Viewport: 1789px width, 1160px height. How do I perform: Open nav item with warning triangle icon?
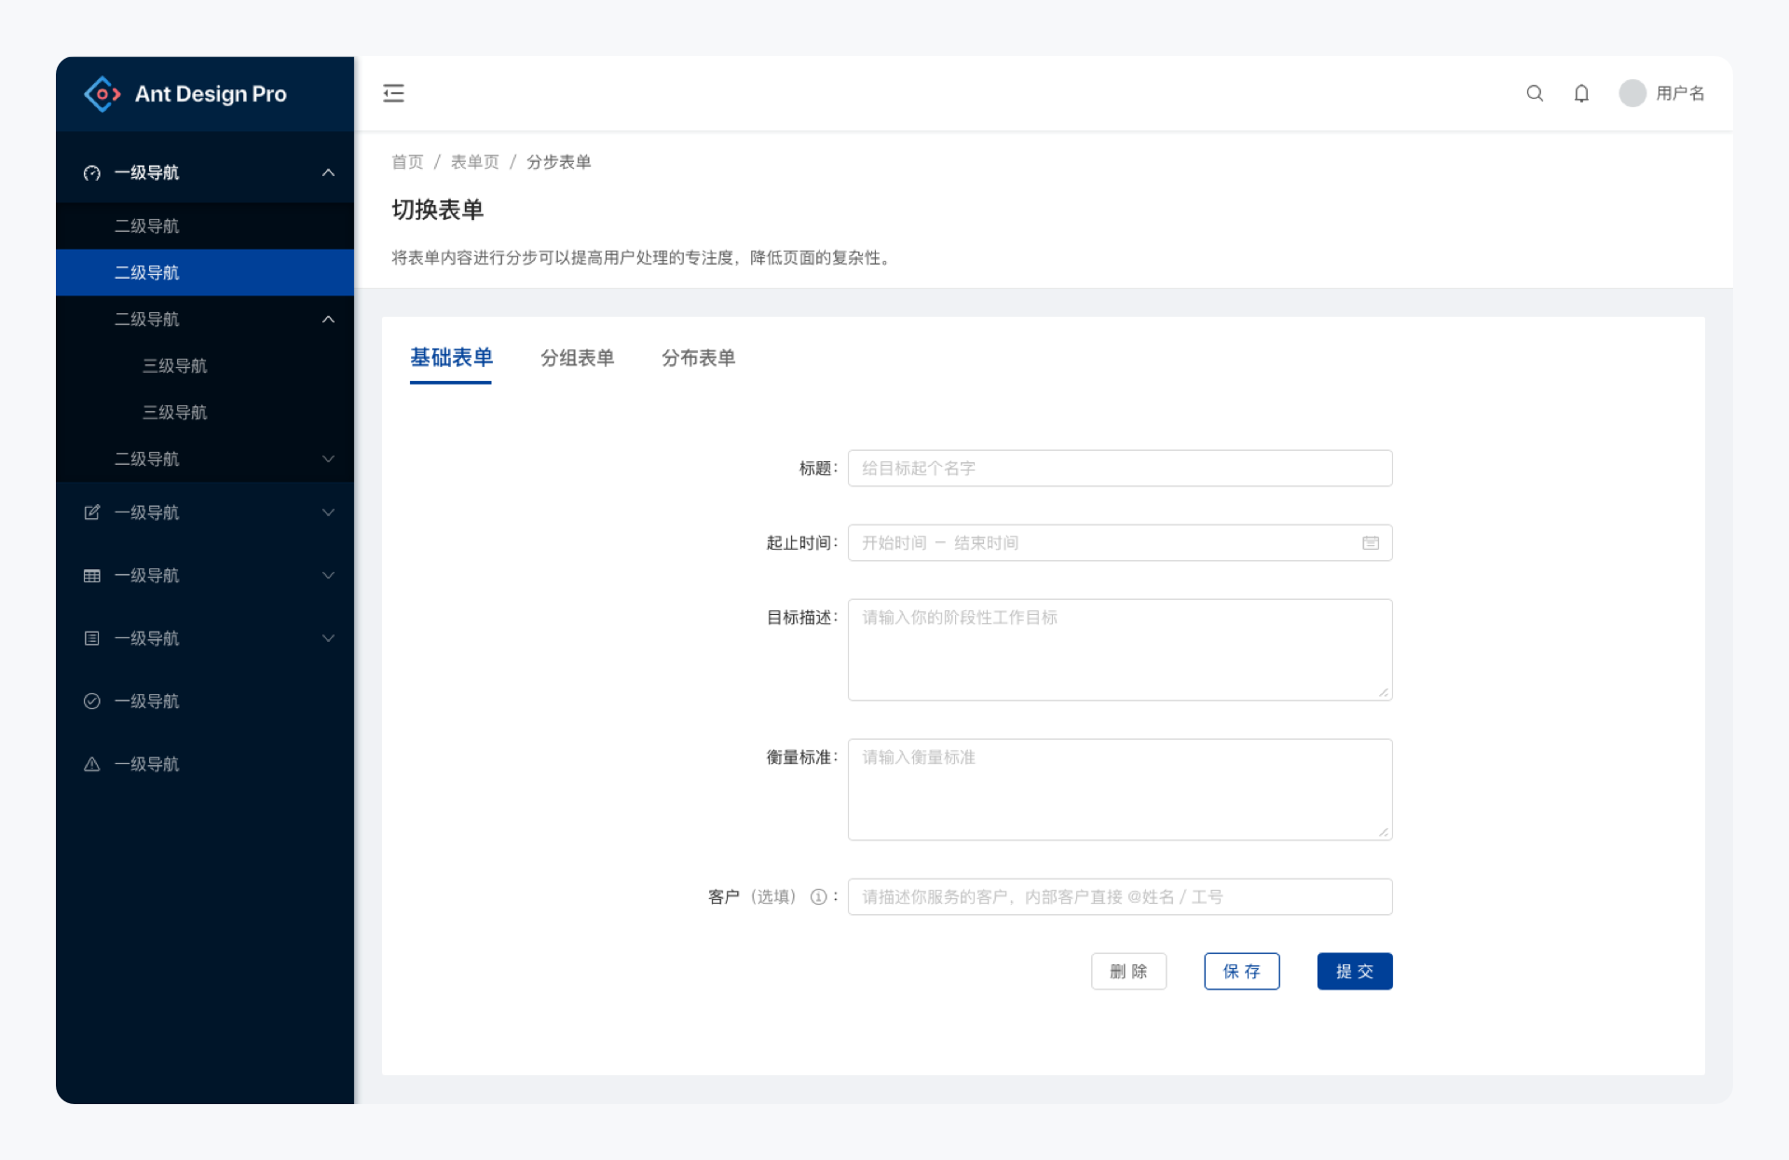point(146,764)
